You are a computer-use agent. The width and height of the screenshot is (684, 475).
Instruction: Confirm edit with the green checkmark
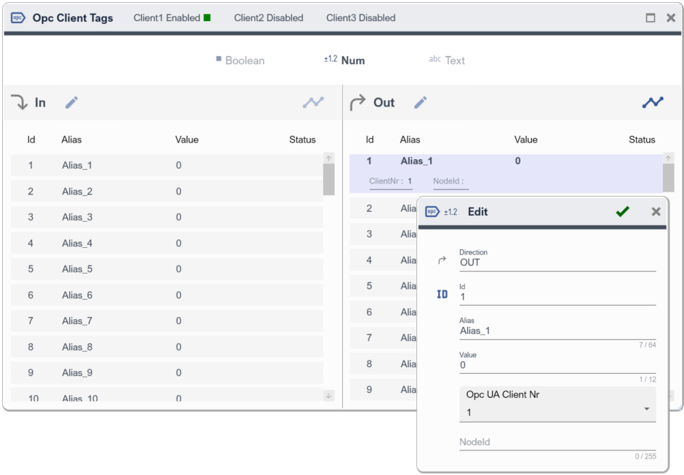coord(622,212)
